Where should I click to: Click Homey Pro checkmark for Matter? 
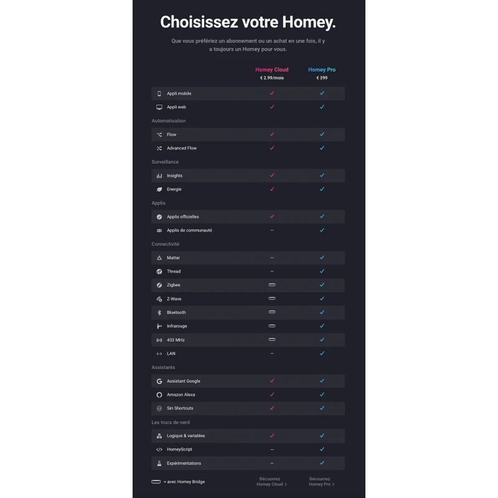[322, 258]
